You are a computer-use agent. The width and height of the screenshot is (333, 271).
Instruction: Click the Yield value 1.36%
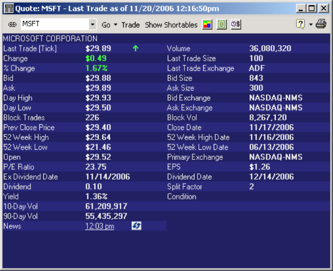tap(97, 196)
